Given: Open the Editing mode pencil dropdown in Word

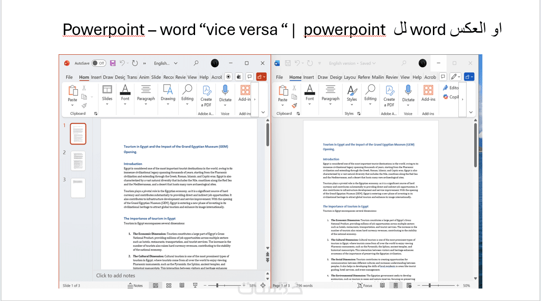Looking at the screenshot, I should click(455, 77).
